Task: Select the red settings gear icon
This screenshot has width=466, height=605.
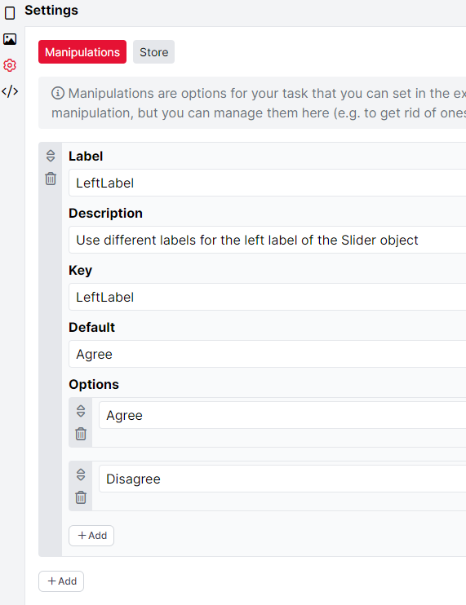Action: 10,65
